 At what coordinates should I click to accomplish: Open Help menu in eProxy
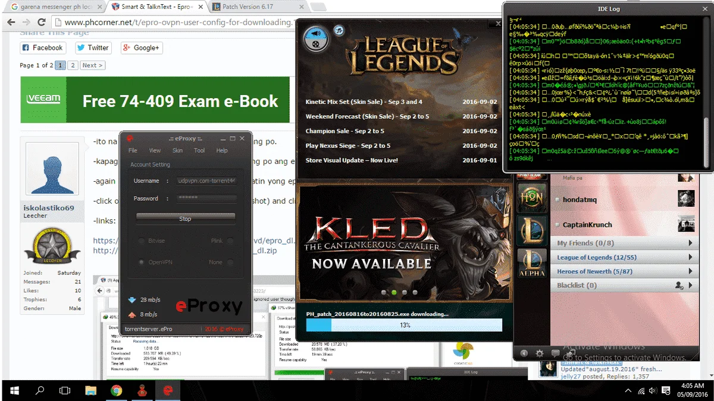tap(222, 150)
